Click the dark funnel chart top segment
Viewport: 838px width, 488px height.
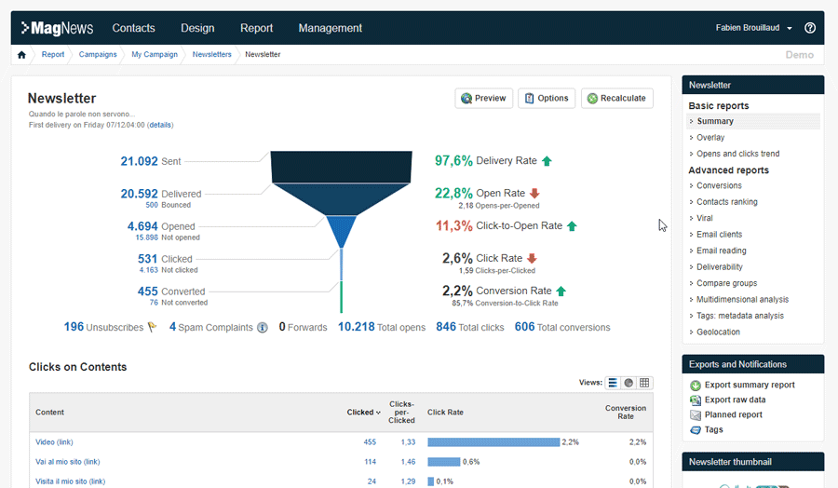click(341, 166)
